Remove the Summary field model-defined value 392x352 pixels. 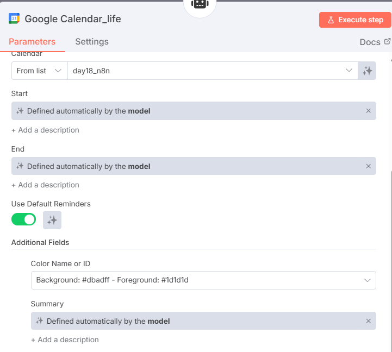point(368,321)
